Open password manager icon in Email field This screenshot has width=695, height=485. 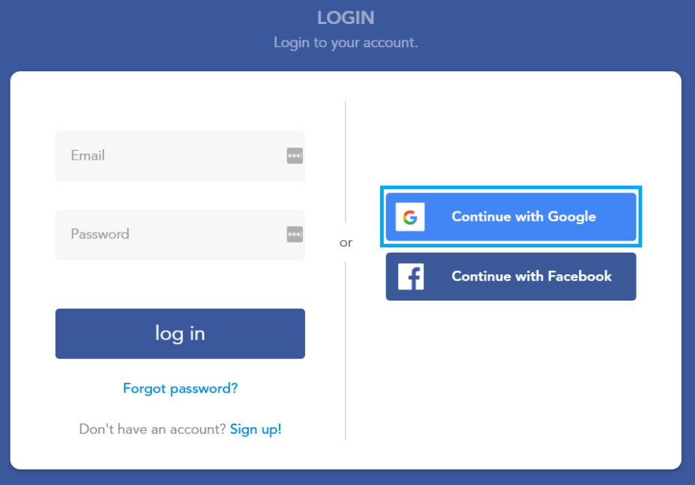pyautogui.click(x=295, y=156)
